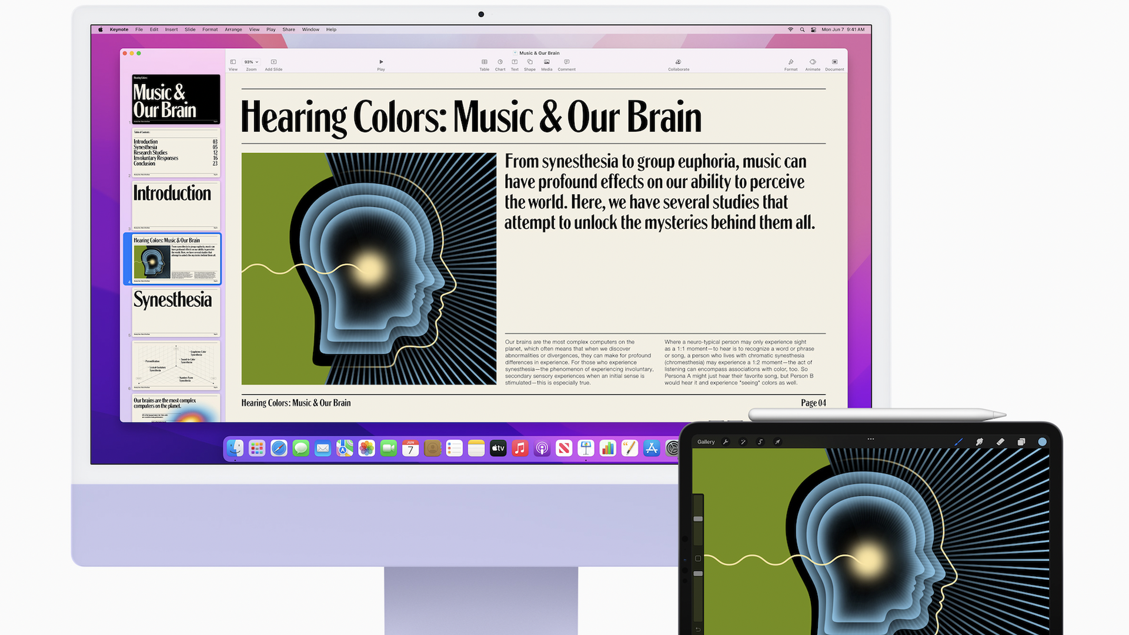Expand Procreate's top ellipsis options
This screenshot has width=1129, height=635.
[x=871, y=439]
